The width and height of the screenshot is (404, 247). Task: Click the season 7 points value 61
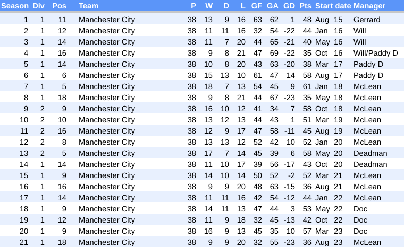point(307,86)
